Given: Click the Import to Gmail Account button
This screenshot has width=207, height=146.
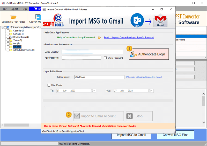Looking at the screenshot, I should [99, 116].
